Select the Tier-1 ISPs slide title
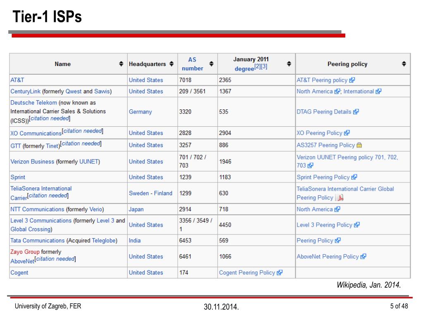 [47, 17]
